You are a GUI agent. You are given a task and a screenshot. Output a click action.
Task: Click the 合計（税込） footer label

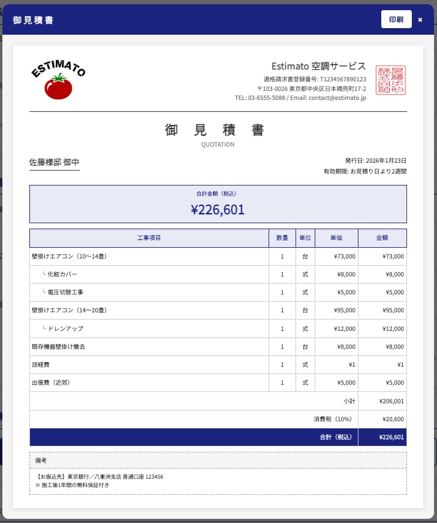(x=336, y=437)
